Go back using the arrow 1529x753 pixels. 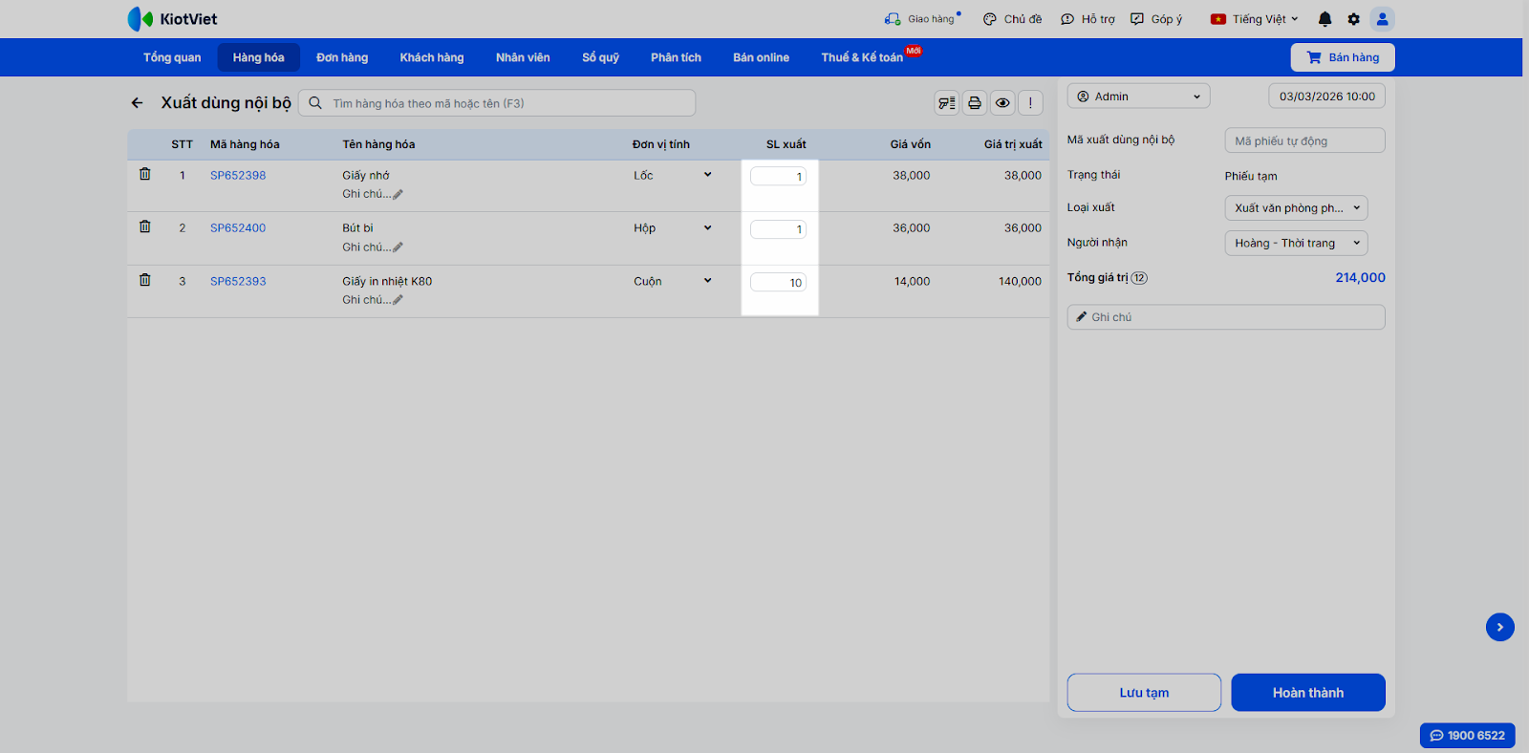[x=137, y=103]
